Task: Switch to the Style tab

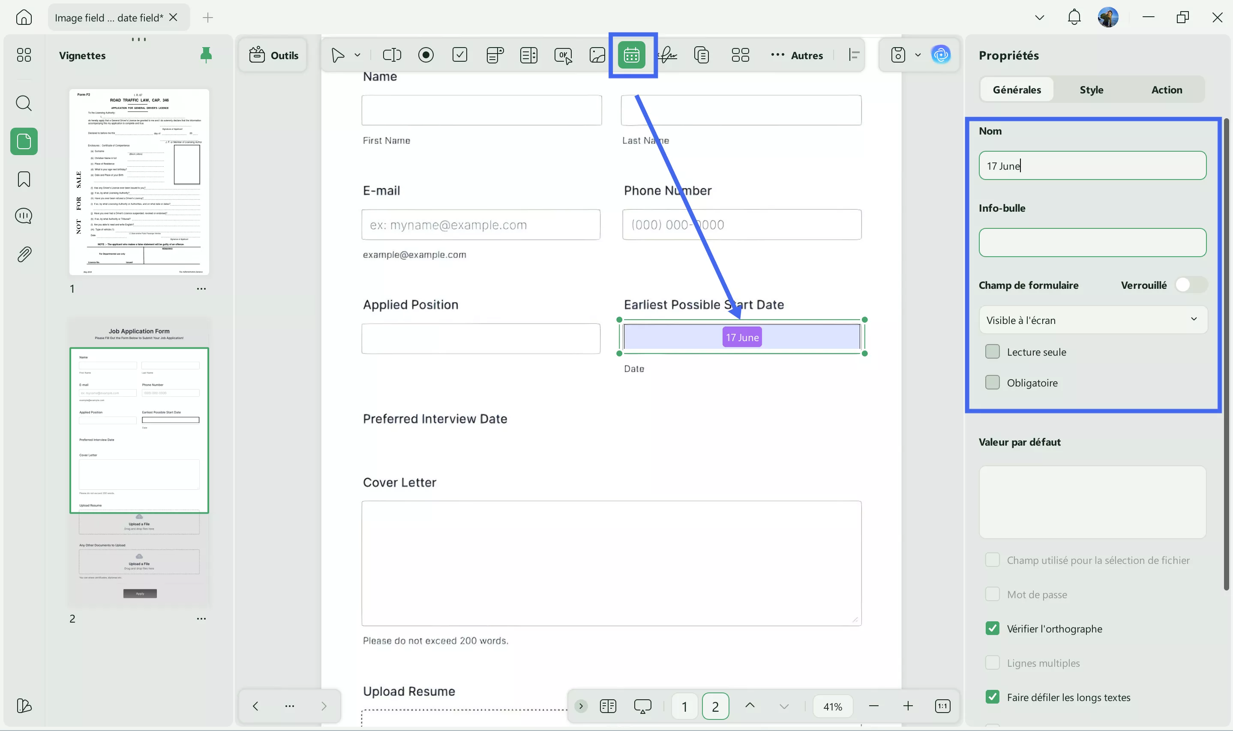Action: [1091, 90]
